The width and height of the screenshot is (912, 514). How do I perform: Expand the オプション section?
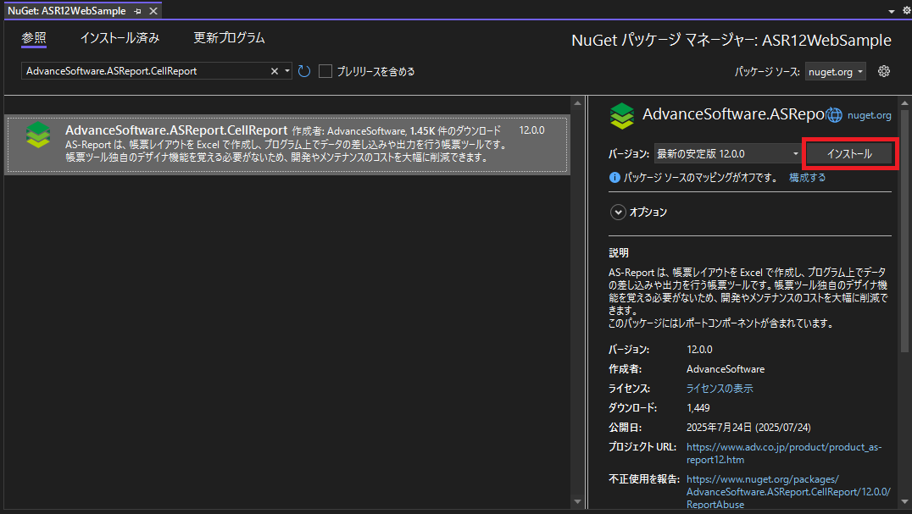(618, 212)
